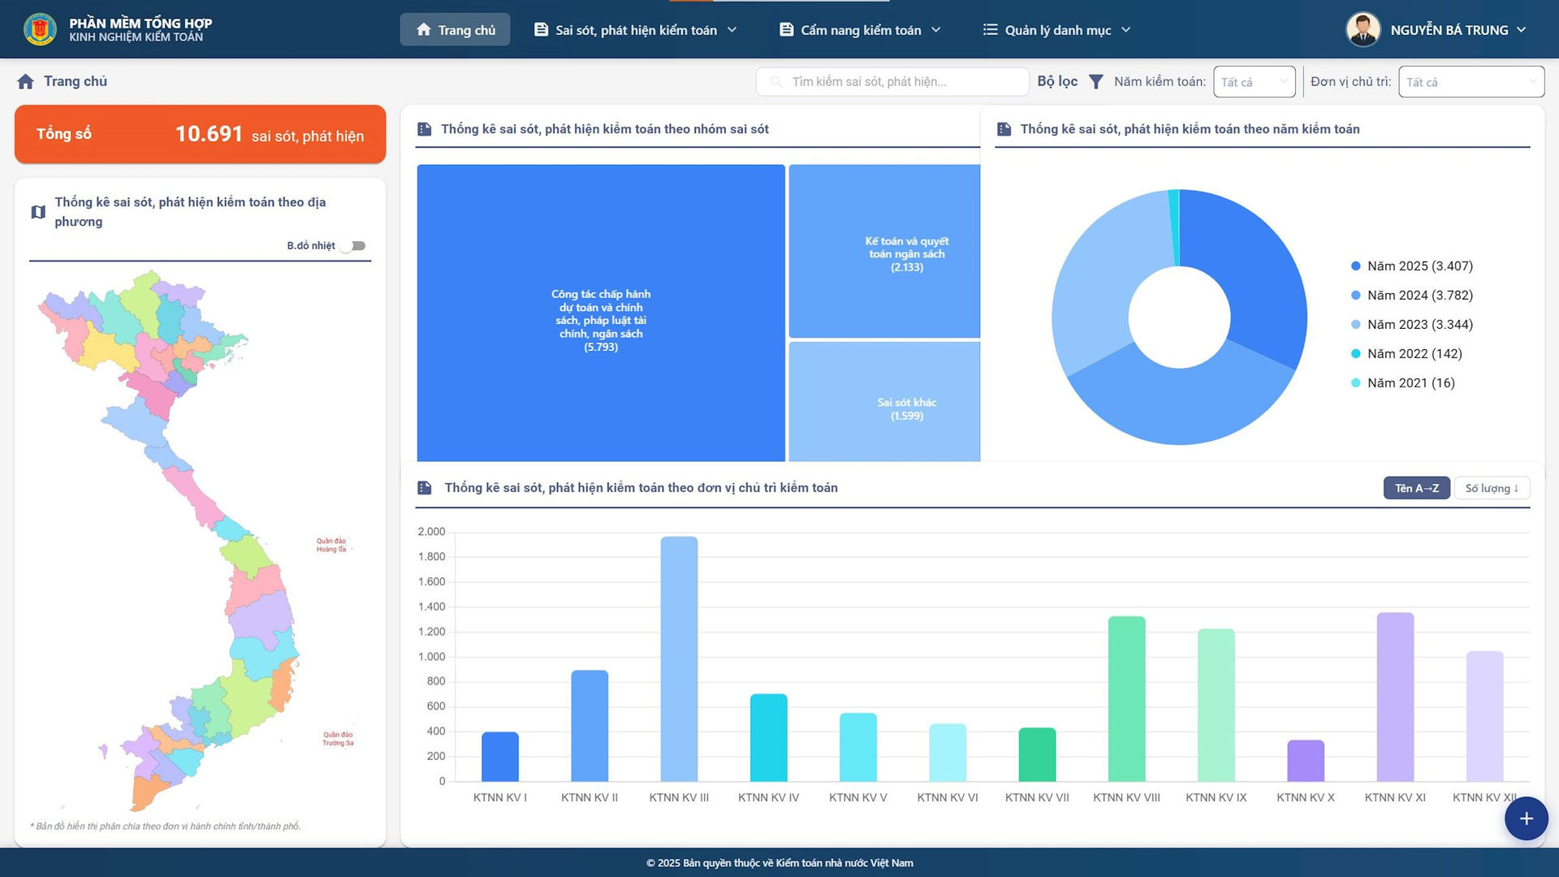This screenshot has height=877, width=1559.
Task: Click the State Audit logo emblem
Action: [40, 29]
